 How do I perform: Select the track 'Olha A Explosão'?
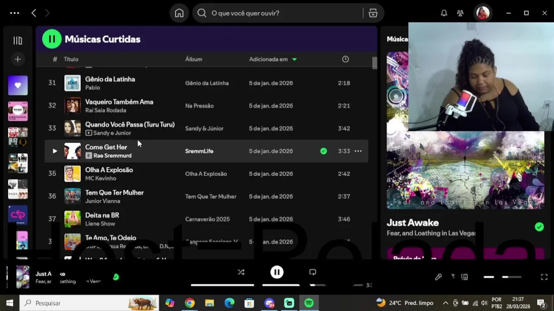coord(109,170)
